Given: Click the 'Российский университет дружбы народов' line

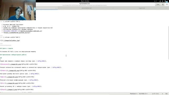Looking at the screenshot, I should point(18,29).
